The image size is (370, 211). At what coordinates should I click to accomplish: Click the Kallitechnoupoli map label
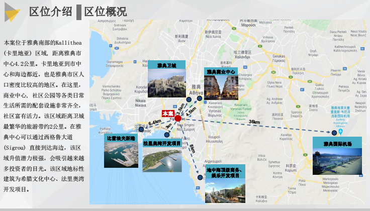pyautogui.click(x=345, y=49)
